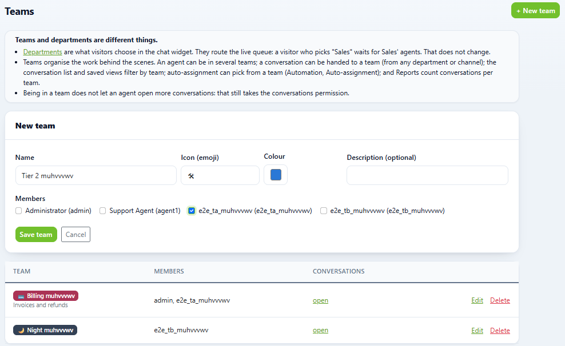The height and width of the screenshot is (346, 565).
Task: Edit the Night muhvvwwv team
Action: coord(477,331)
